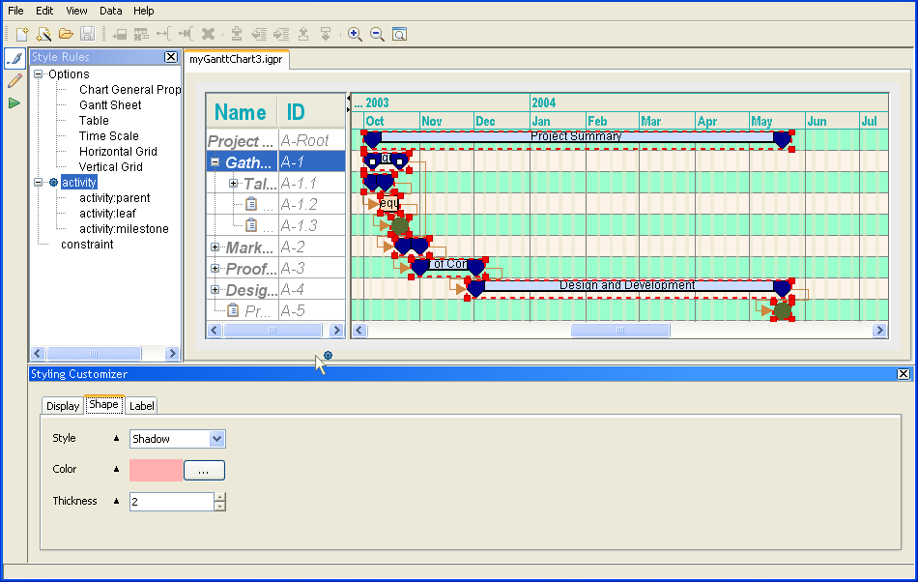Click the Open folder toolbar icon

[66, 34]
